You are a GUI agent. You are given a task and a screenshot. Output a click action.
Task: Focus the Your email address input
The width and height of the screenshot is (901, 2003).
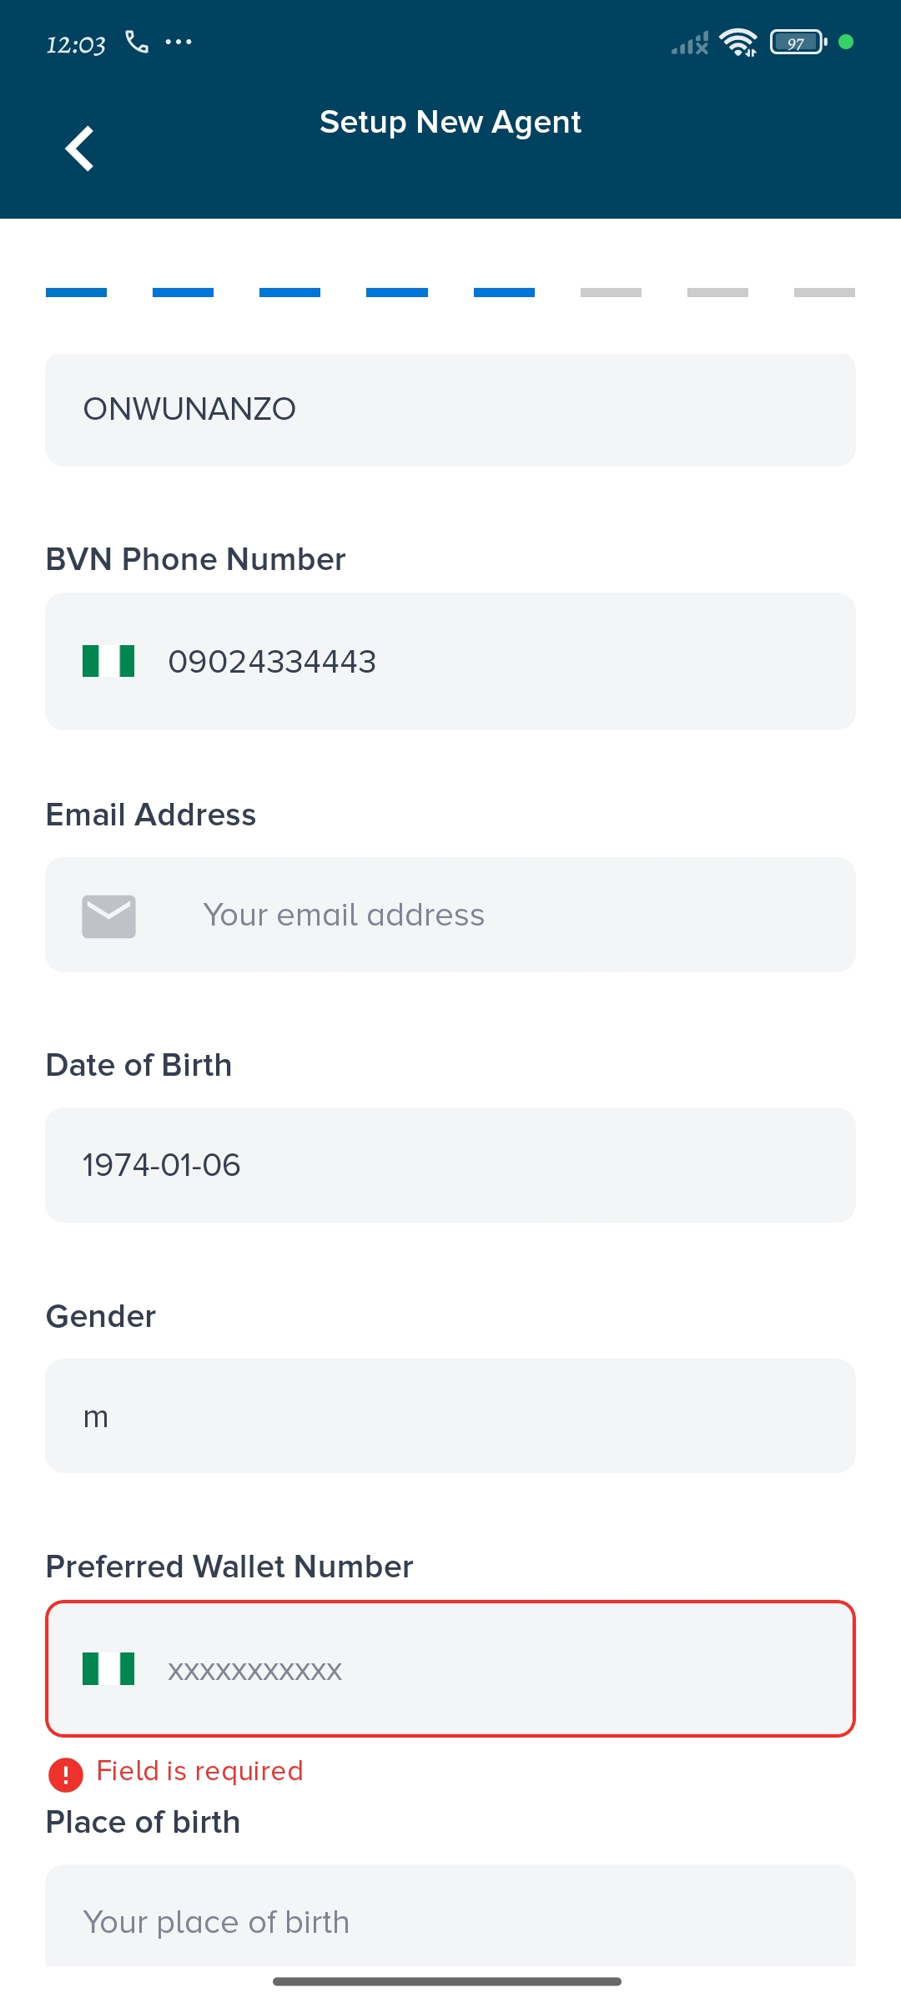(501, 916)
